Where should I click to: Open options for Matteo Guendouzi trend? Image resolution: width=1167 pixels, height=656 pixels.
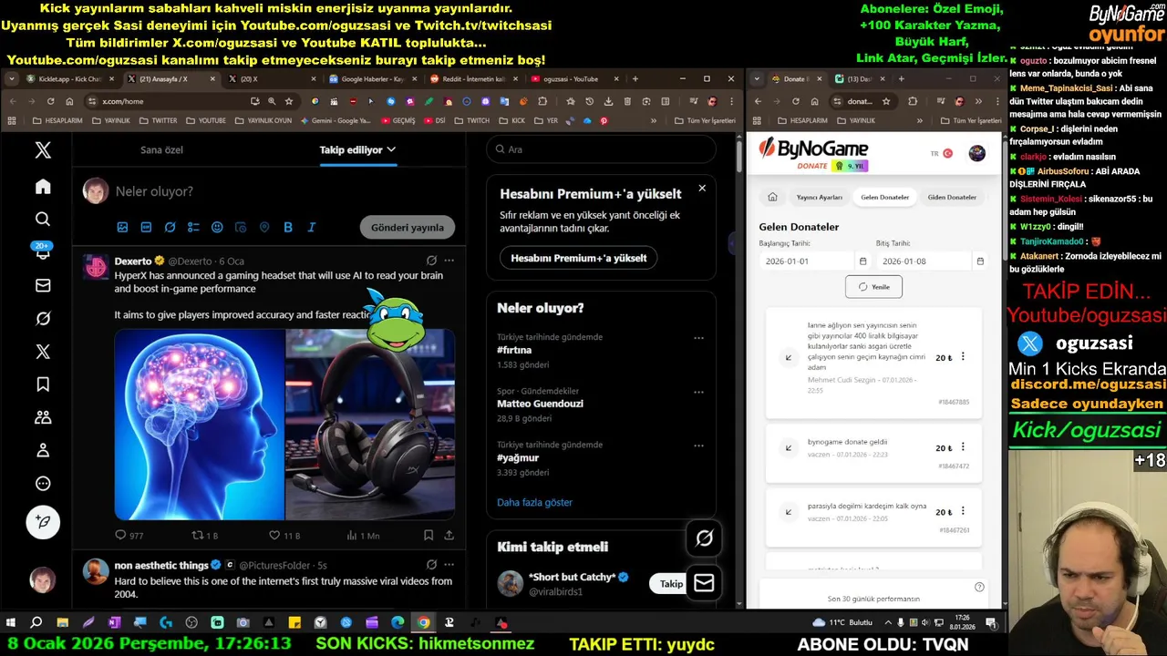[x=698, y=392]
